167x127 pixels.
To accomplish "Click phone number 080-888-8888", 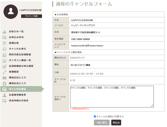I will coord(80,39).
